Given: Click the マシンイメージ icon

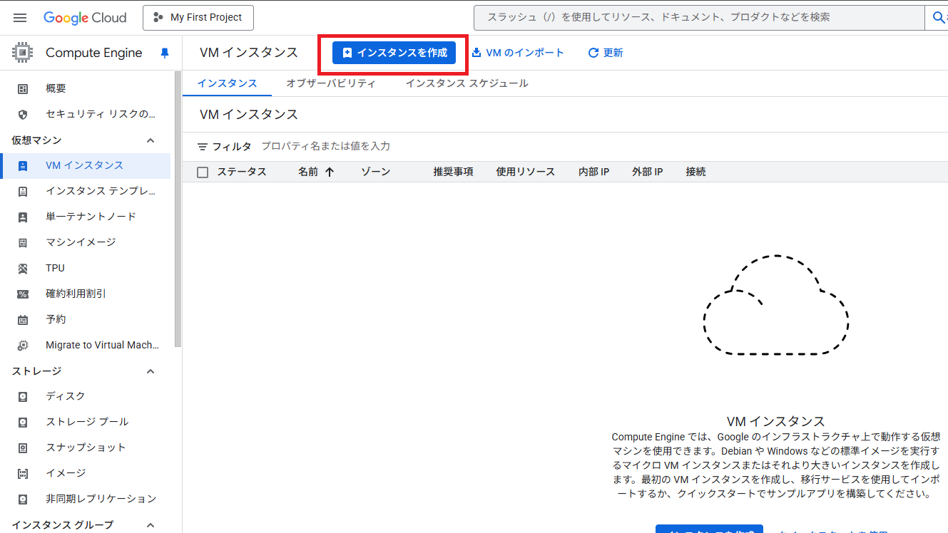Looking at the screenshot, I should 23,243.
